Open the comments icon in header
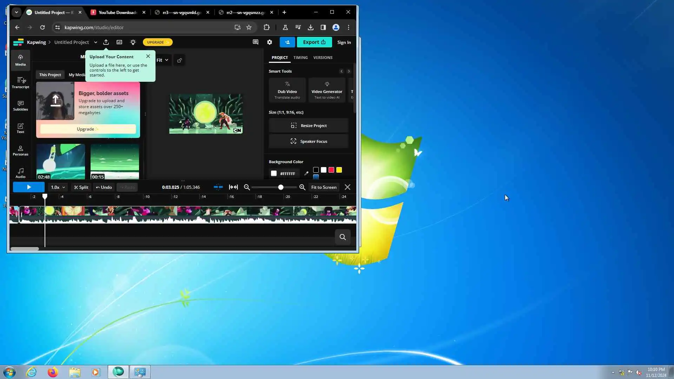 pos(255,42)
